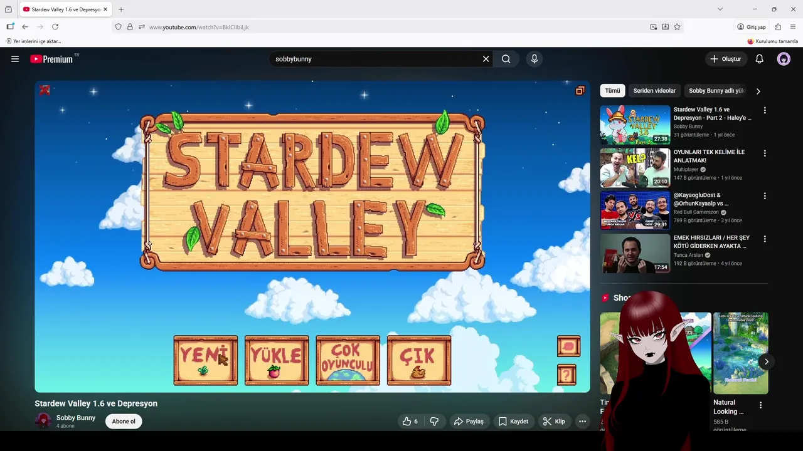Subscribe using Abone ol button
The image size is (803, 451).
pos(124,422)
